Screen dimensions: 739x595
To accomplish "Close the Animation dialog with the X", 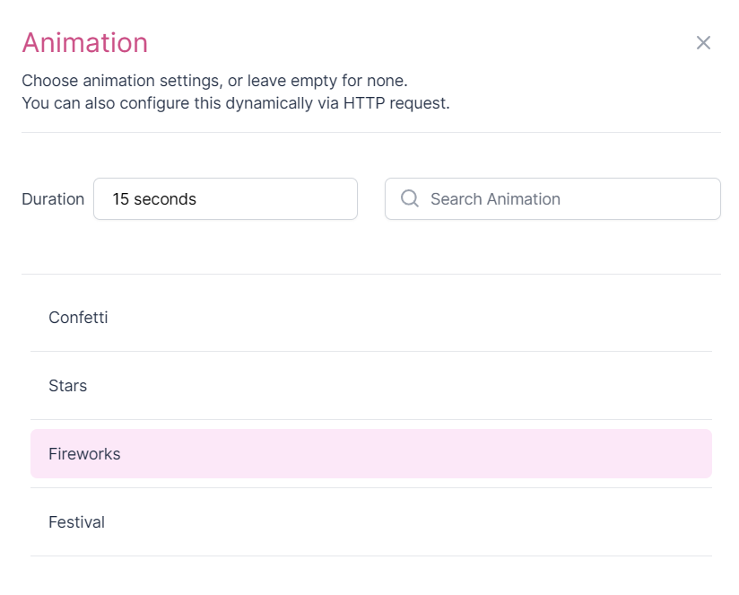I will pos(703,43).
